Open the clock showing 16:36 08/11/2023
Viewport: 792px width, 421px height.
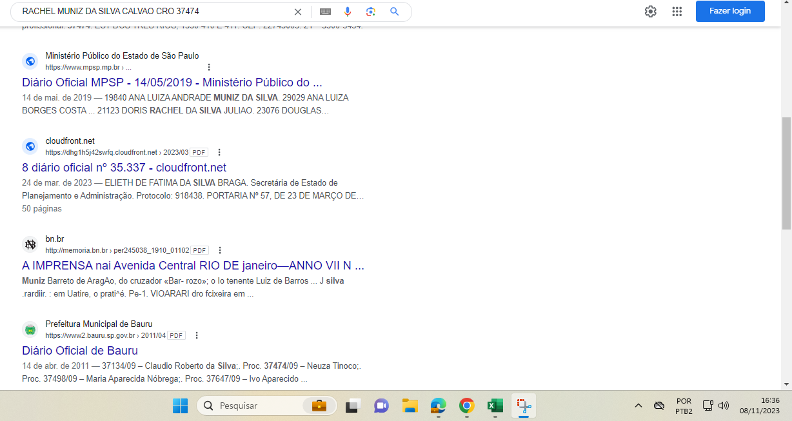click(x=760, y=406)
